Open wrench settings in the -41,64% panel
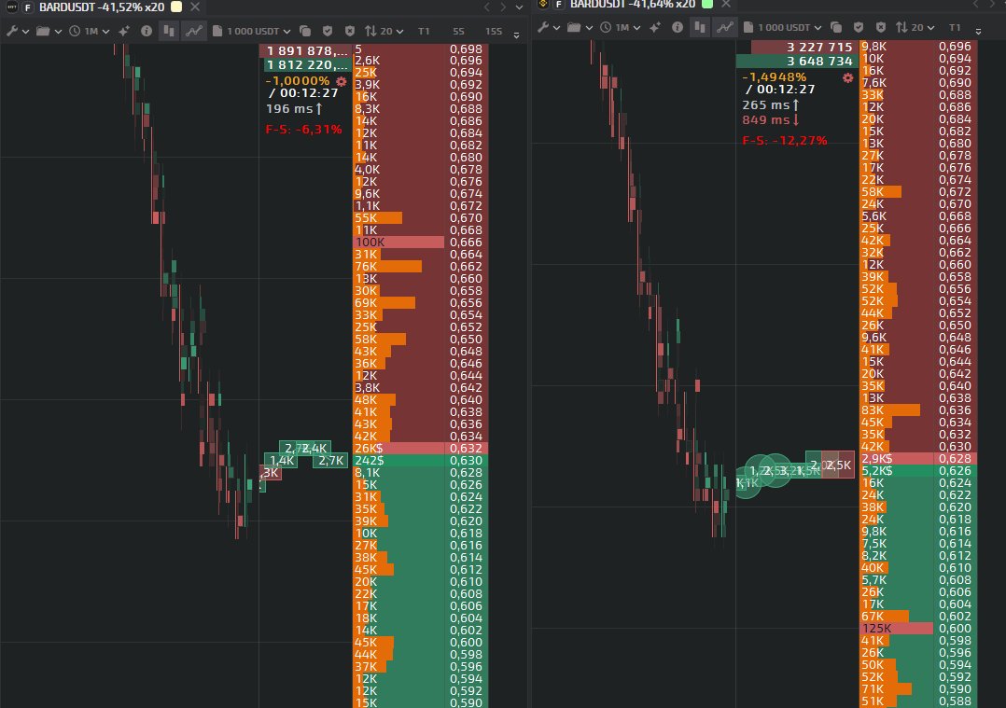This screenshot has width=1006, height=708. click(543, 28)
